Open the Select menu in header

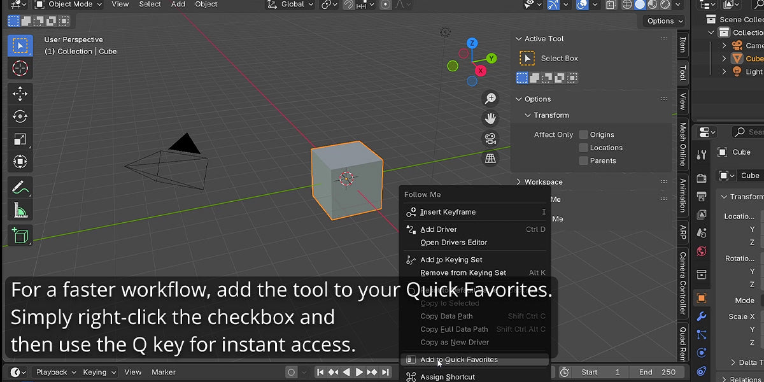point(150,4)
